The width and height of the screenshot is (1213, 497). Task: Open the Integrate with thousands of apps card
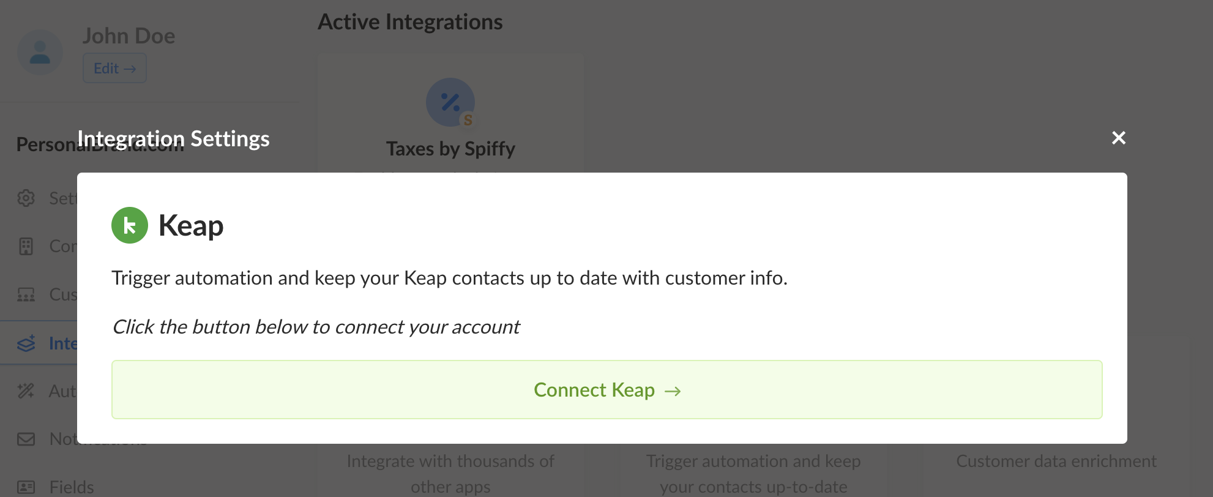(450, 473)
